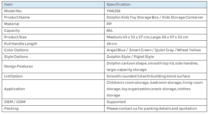Viewport: 208px width, 115px height.
Task: Click the Model No. row label
Action: [x=13, y=11]
